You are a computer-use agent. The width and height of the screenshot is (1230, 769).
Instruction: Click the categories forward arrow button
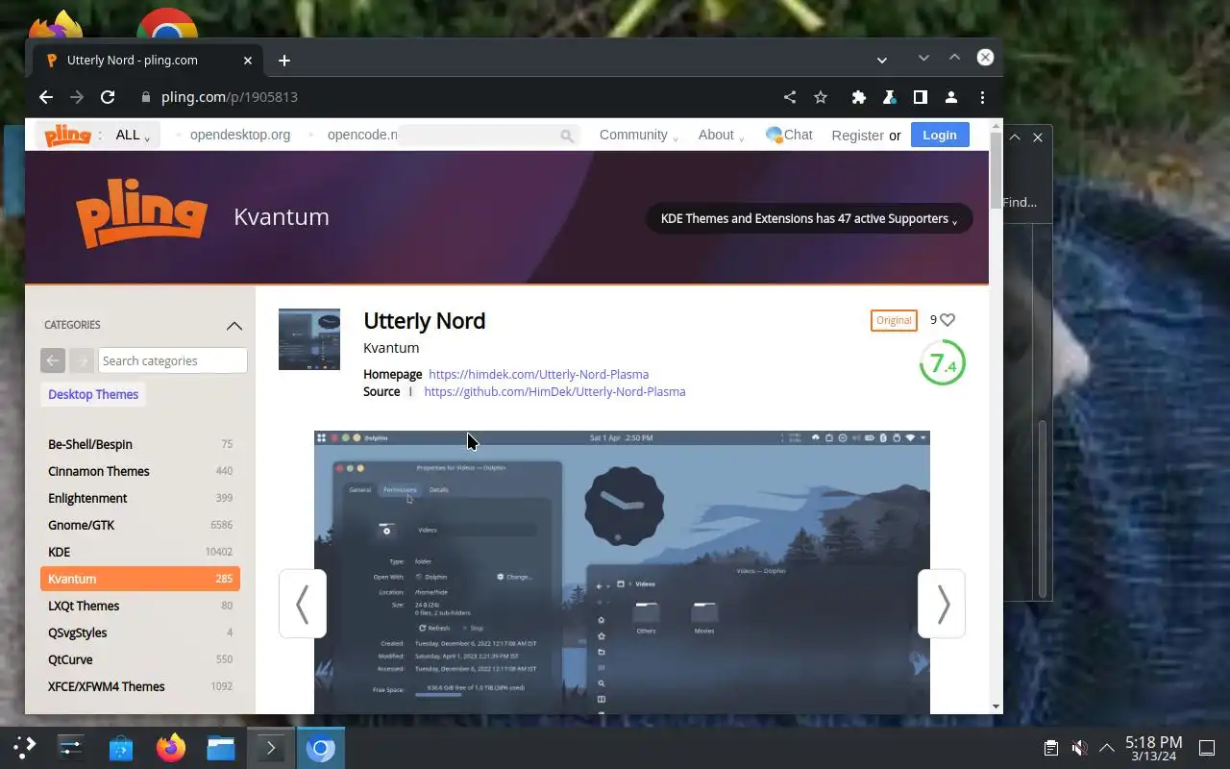[82, 360]
